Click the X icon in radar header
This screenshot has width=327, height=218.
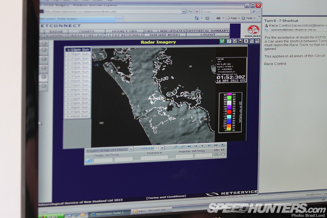[x=246, y=41]
